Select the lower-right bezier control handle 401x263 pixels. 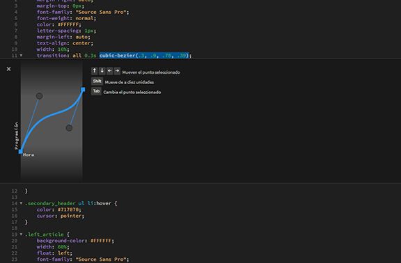[x=69, y=128]
